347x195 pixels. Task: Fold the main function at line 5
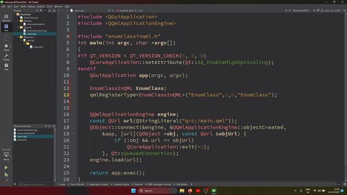(x=74, y=43)
